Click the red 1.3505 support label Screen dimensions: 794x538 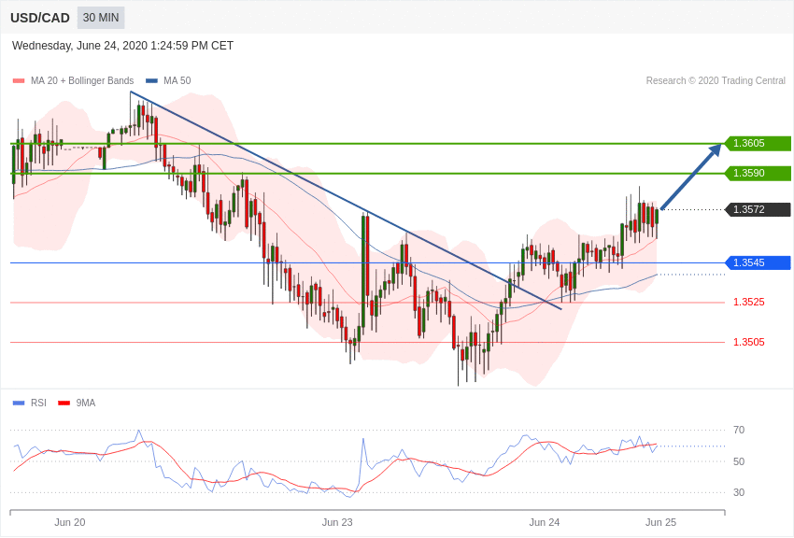749,342
